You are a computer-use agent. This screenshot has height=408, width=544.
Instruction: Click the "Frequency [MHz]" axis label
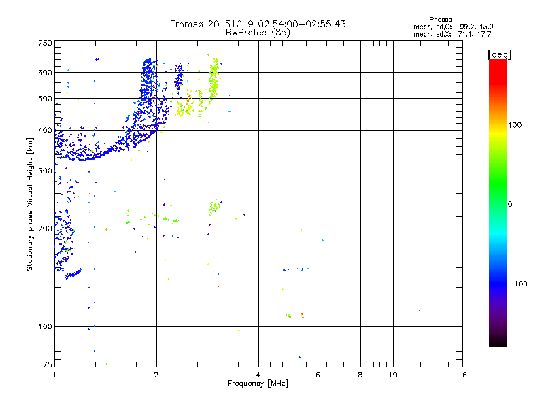258,384
